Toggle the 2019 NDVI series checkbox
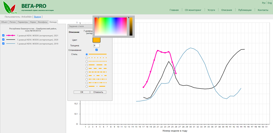 tap(3, 44)
